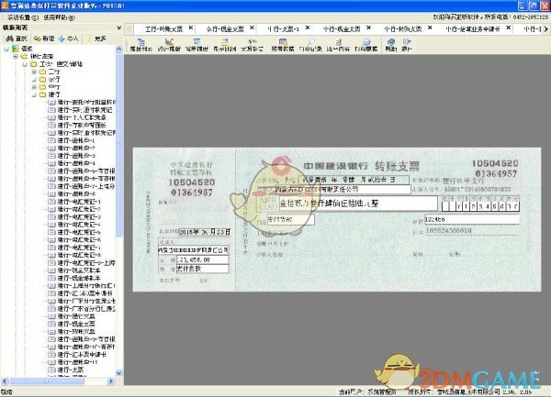Switch to the 中行-结算业务申请书 tab
Image resolution: width=551 pixels, height=397 pixels.
[x=473, y=29]
